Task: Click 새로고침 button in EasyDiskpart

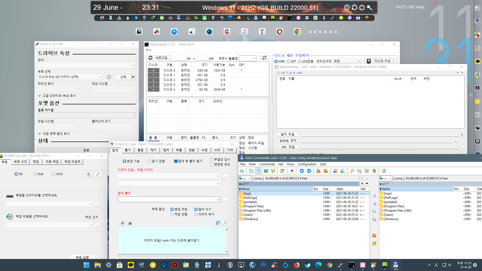Action: coord(159,58)
